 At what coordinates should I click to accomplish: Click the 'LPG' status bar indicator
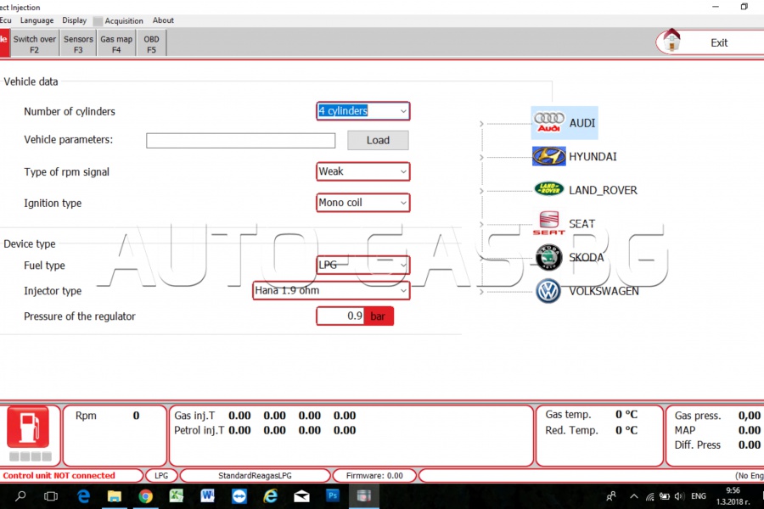pyautogui.click(x=161, y=475)
